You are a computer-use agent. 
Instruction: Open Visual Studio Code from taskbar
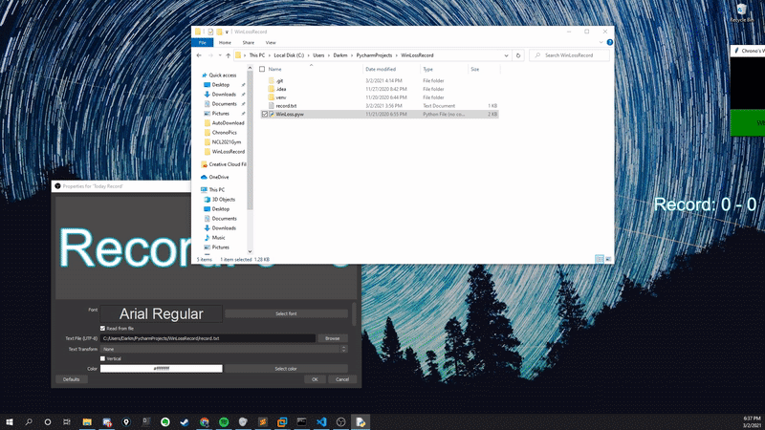click(x=321, y=422)
